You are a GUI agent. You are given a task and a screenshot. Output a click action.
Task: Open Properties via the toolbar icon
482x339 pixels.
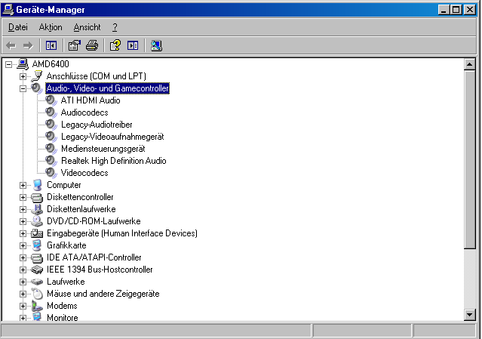point(74,45)
